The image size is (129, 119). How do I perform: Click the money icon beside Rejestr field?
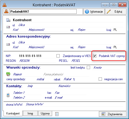coord(8,74)
